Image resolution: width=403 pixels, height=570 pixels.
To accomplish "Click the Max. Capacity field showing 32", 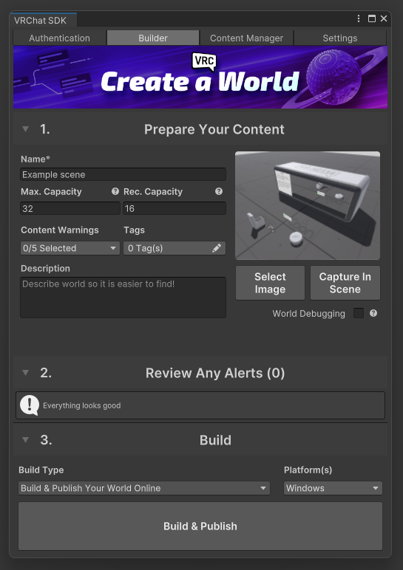I will click(70, 208).
